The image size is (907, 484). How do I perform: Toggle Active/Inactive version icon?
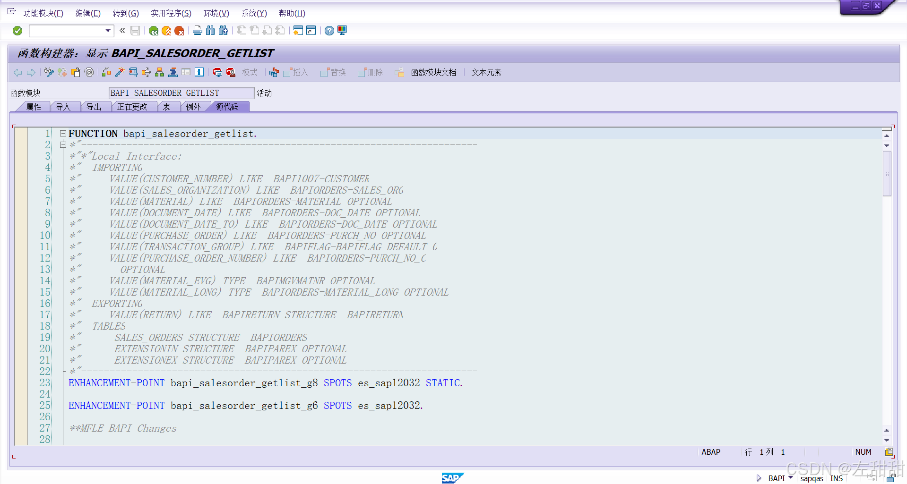(x=62, y=72)
